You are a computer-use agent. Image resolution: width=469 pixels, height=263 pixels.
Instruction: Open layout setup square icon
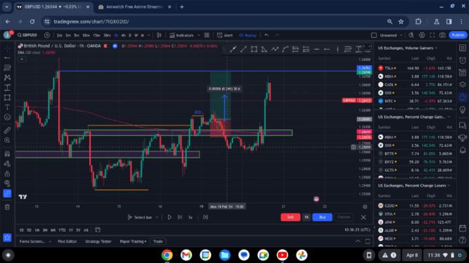374,35
